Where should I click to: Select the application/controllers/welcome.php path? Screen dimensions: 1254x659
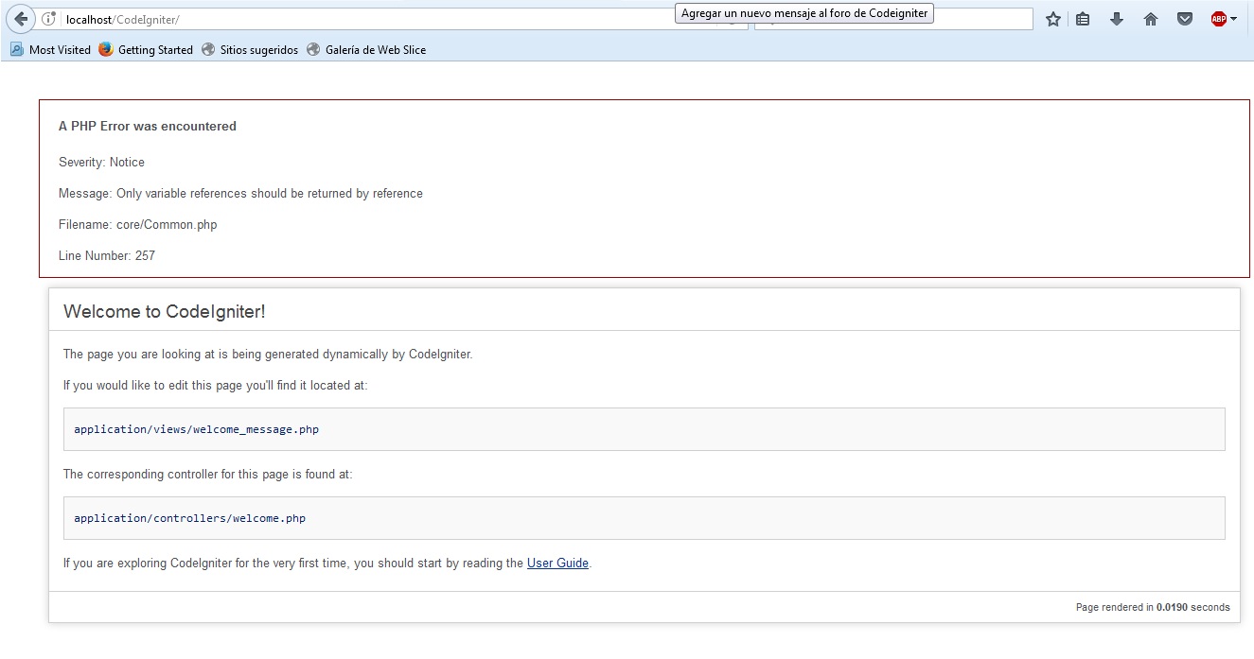point(189,518)
